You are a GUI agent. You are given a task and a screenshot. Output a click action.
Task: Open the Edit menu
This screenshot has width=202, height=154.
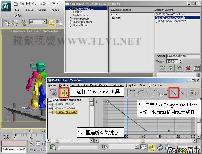coord(17,10)
